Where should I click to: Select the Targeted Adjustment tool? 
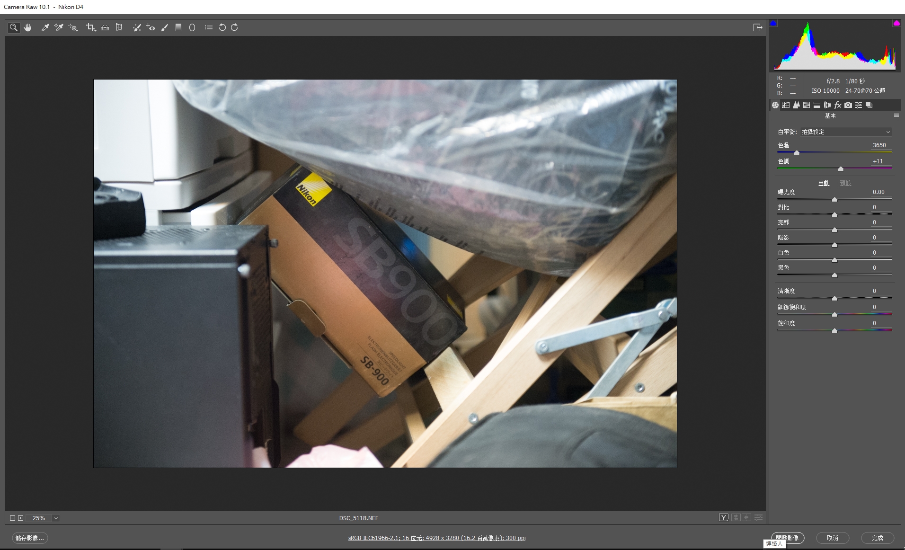click(x=73, y=27)
